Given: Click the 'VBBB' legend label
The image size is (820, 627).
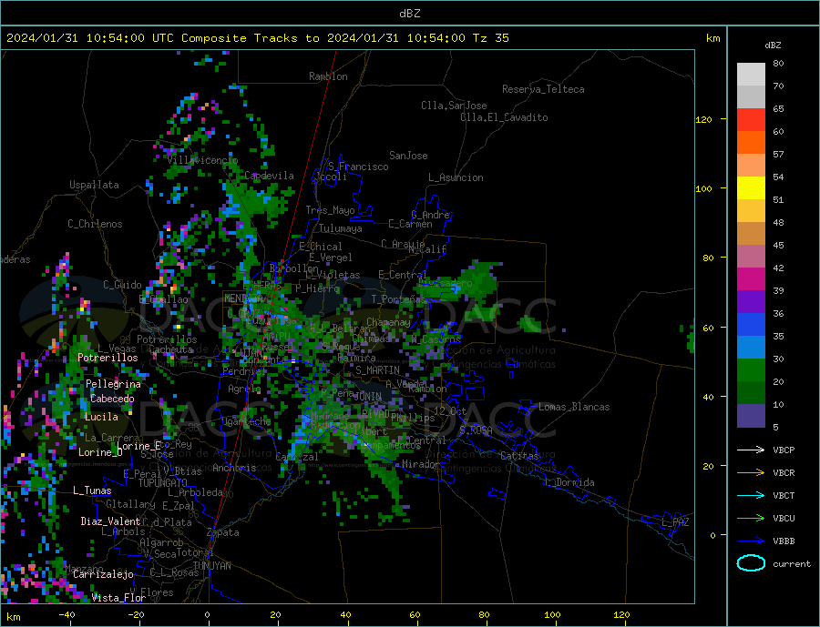Looking at the screenshot, I should tap(784, 541).
